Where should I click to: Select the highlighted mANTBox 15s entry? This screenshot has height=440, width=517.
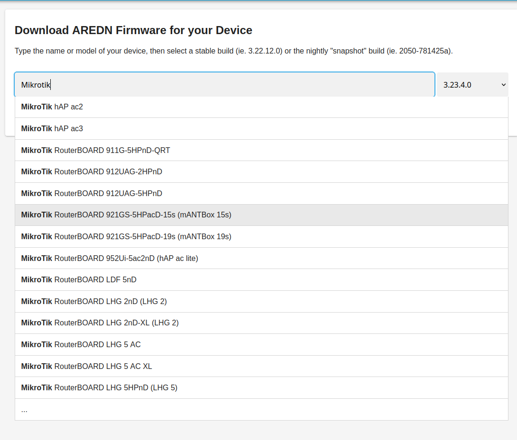[x=126, y=215]
